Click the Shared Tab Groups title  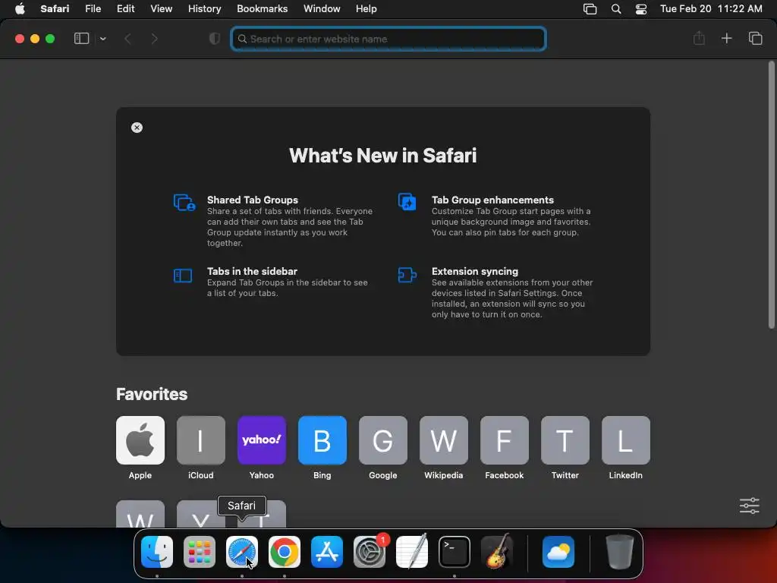pyautogui.click(x=253, y=200)
